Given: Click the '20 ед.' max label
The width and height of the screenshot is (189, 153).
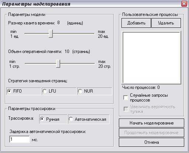Looking at the screenshot, I should 103,36.
